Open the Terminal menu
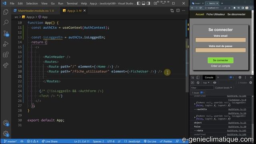Viewport: 256px width, 144px height. [x=72, y=4]
